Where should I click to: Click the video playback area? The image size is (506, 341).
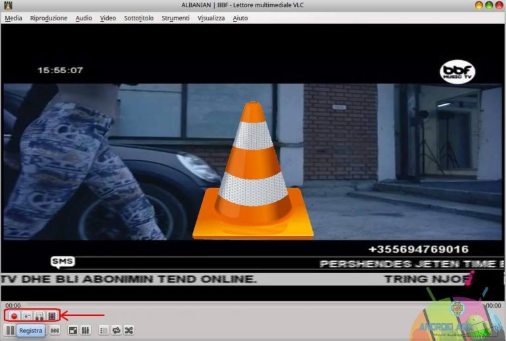(x=253, y=162)
